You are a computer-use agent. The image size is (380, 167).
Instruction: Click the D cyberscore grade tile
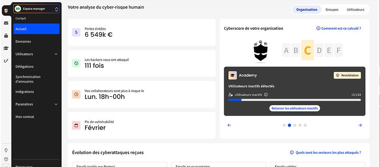tap(319, 50)
